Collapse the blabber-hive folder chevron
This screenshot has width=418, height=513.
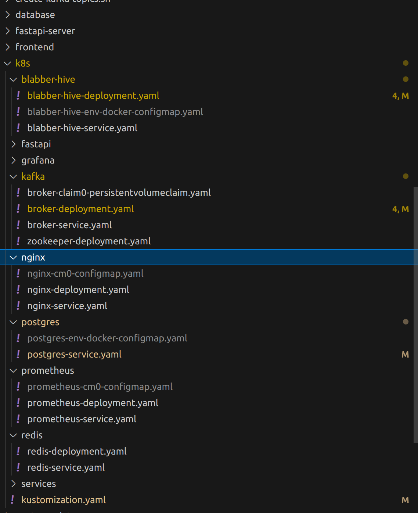click(14, 79)
